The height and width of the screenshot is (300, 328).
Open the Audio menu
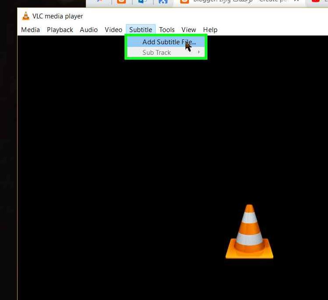(x=89, y=30)
